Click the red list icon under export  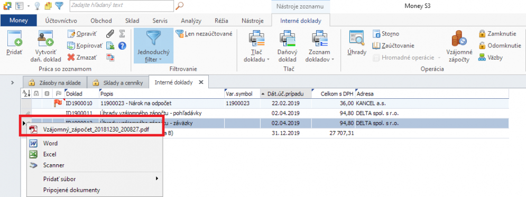coord(110,57)
